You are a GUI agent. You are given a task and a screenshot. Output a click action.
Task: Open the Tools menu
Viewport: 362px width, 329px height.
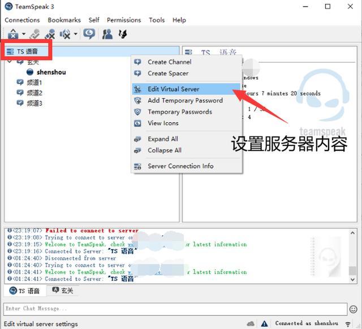157,20
